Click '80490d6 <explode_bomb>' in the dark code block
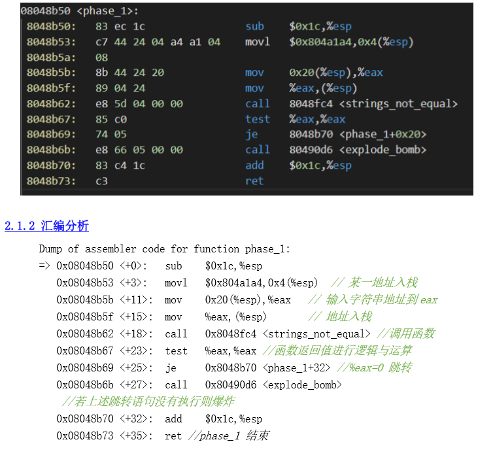The image size is (493, 461). [358, 150]
